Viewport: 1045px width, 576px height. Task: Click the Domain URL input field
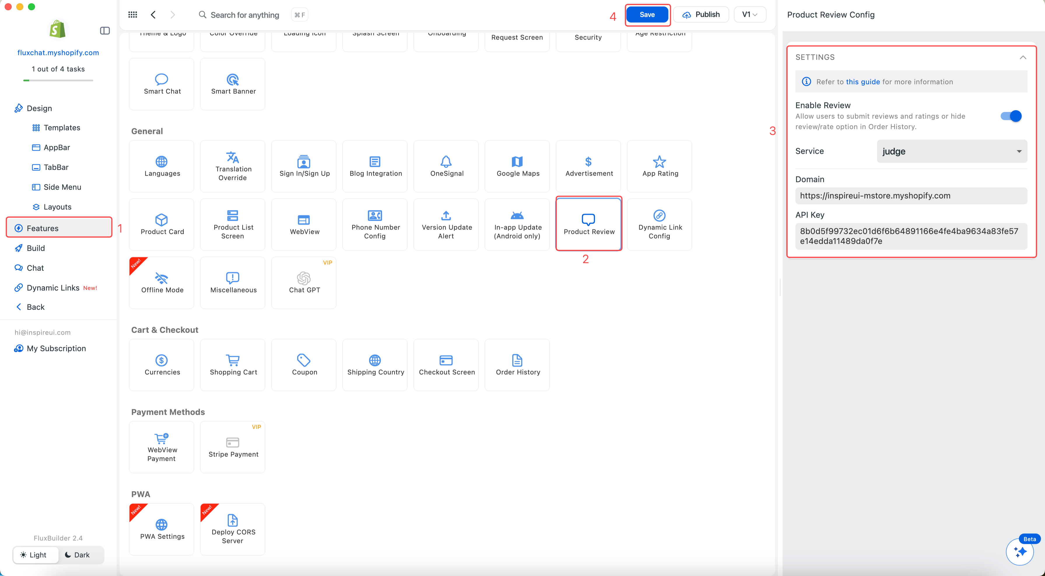pyautogui.click(x=911, y=196)
